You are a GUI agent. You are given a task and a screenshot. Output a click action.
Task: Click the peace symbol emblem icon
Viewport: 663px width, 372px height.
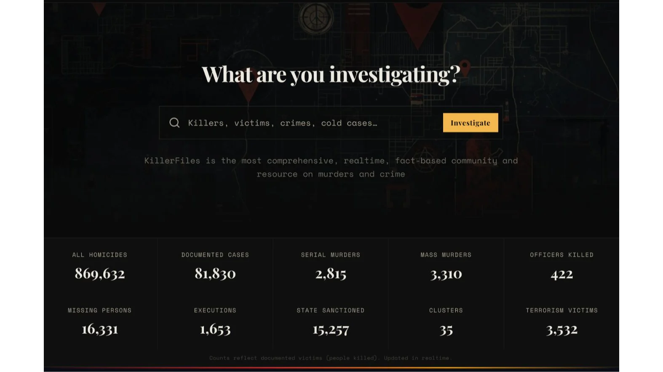pyautogui.click(x=316, y=18)
